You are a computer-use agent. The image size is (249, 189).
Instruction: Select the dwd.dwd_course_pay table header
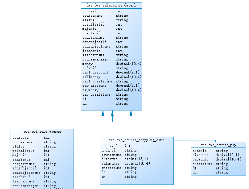point(218,145)
